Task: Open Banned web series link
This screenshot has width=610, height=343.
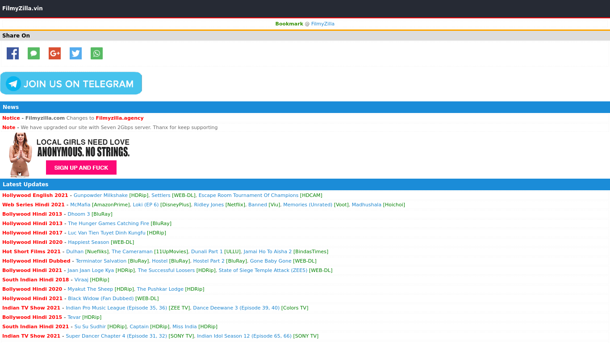Action: point(258,205)
